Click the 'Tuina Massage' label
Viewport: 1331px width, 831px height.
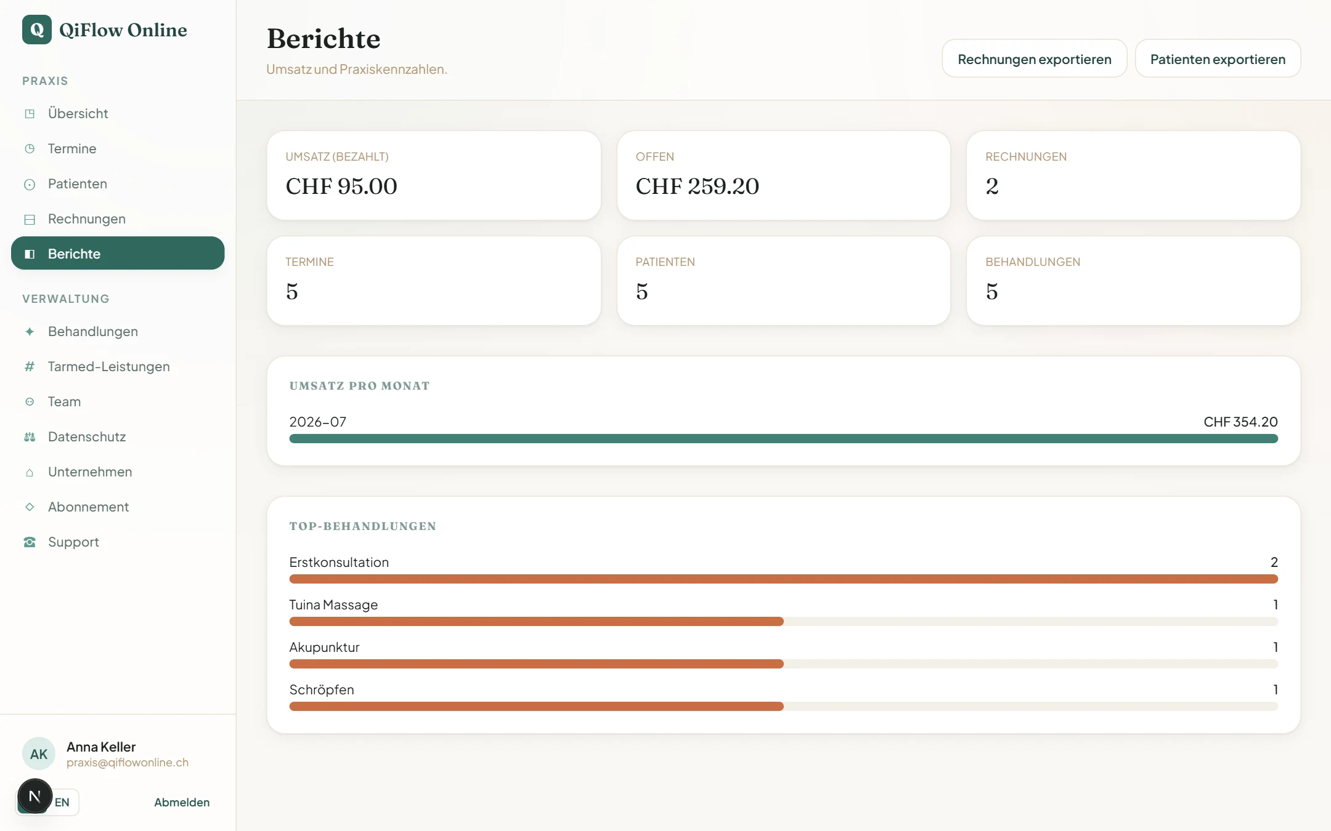[333, 604]
